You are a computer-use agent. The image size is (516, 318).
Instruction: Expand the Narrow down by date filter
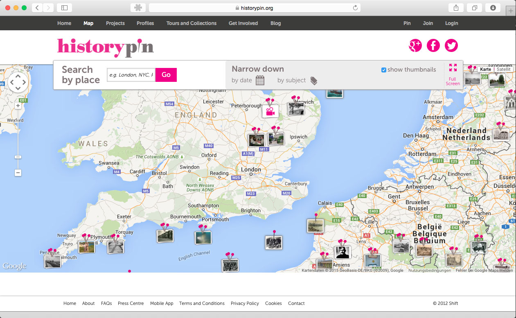[x=242, y=81]
